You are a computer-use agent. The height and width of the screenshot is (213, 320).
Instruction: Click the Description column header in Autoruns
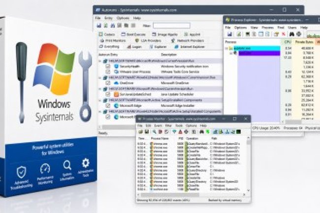tap(169, 54)
